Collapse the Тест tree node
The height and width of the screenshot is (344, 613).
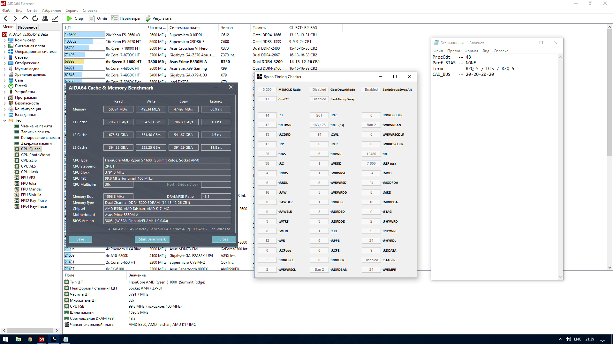coord(4,121)
